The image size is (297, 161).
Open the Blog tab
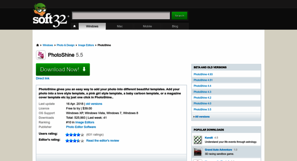pos(175,26)
